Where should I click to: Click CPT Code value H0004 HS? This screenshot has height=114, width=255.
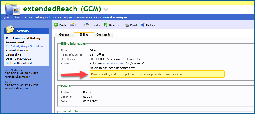point(116,59)
